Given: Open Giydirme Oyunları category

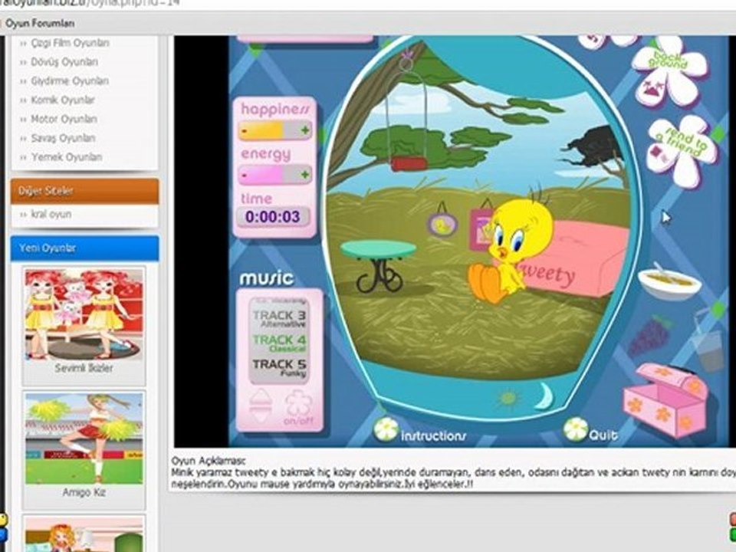Looking at the screenshot, I should click(70, 81).
